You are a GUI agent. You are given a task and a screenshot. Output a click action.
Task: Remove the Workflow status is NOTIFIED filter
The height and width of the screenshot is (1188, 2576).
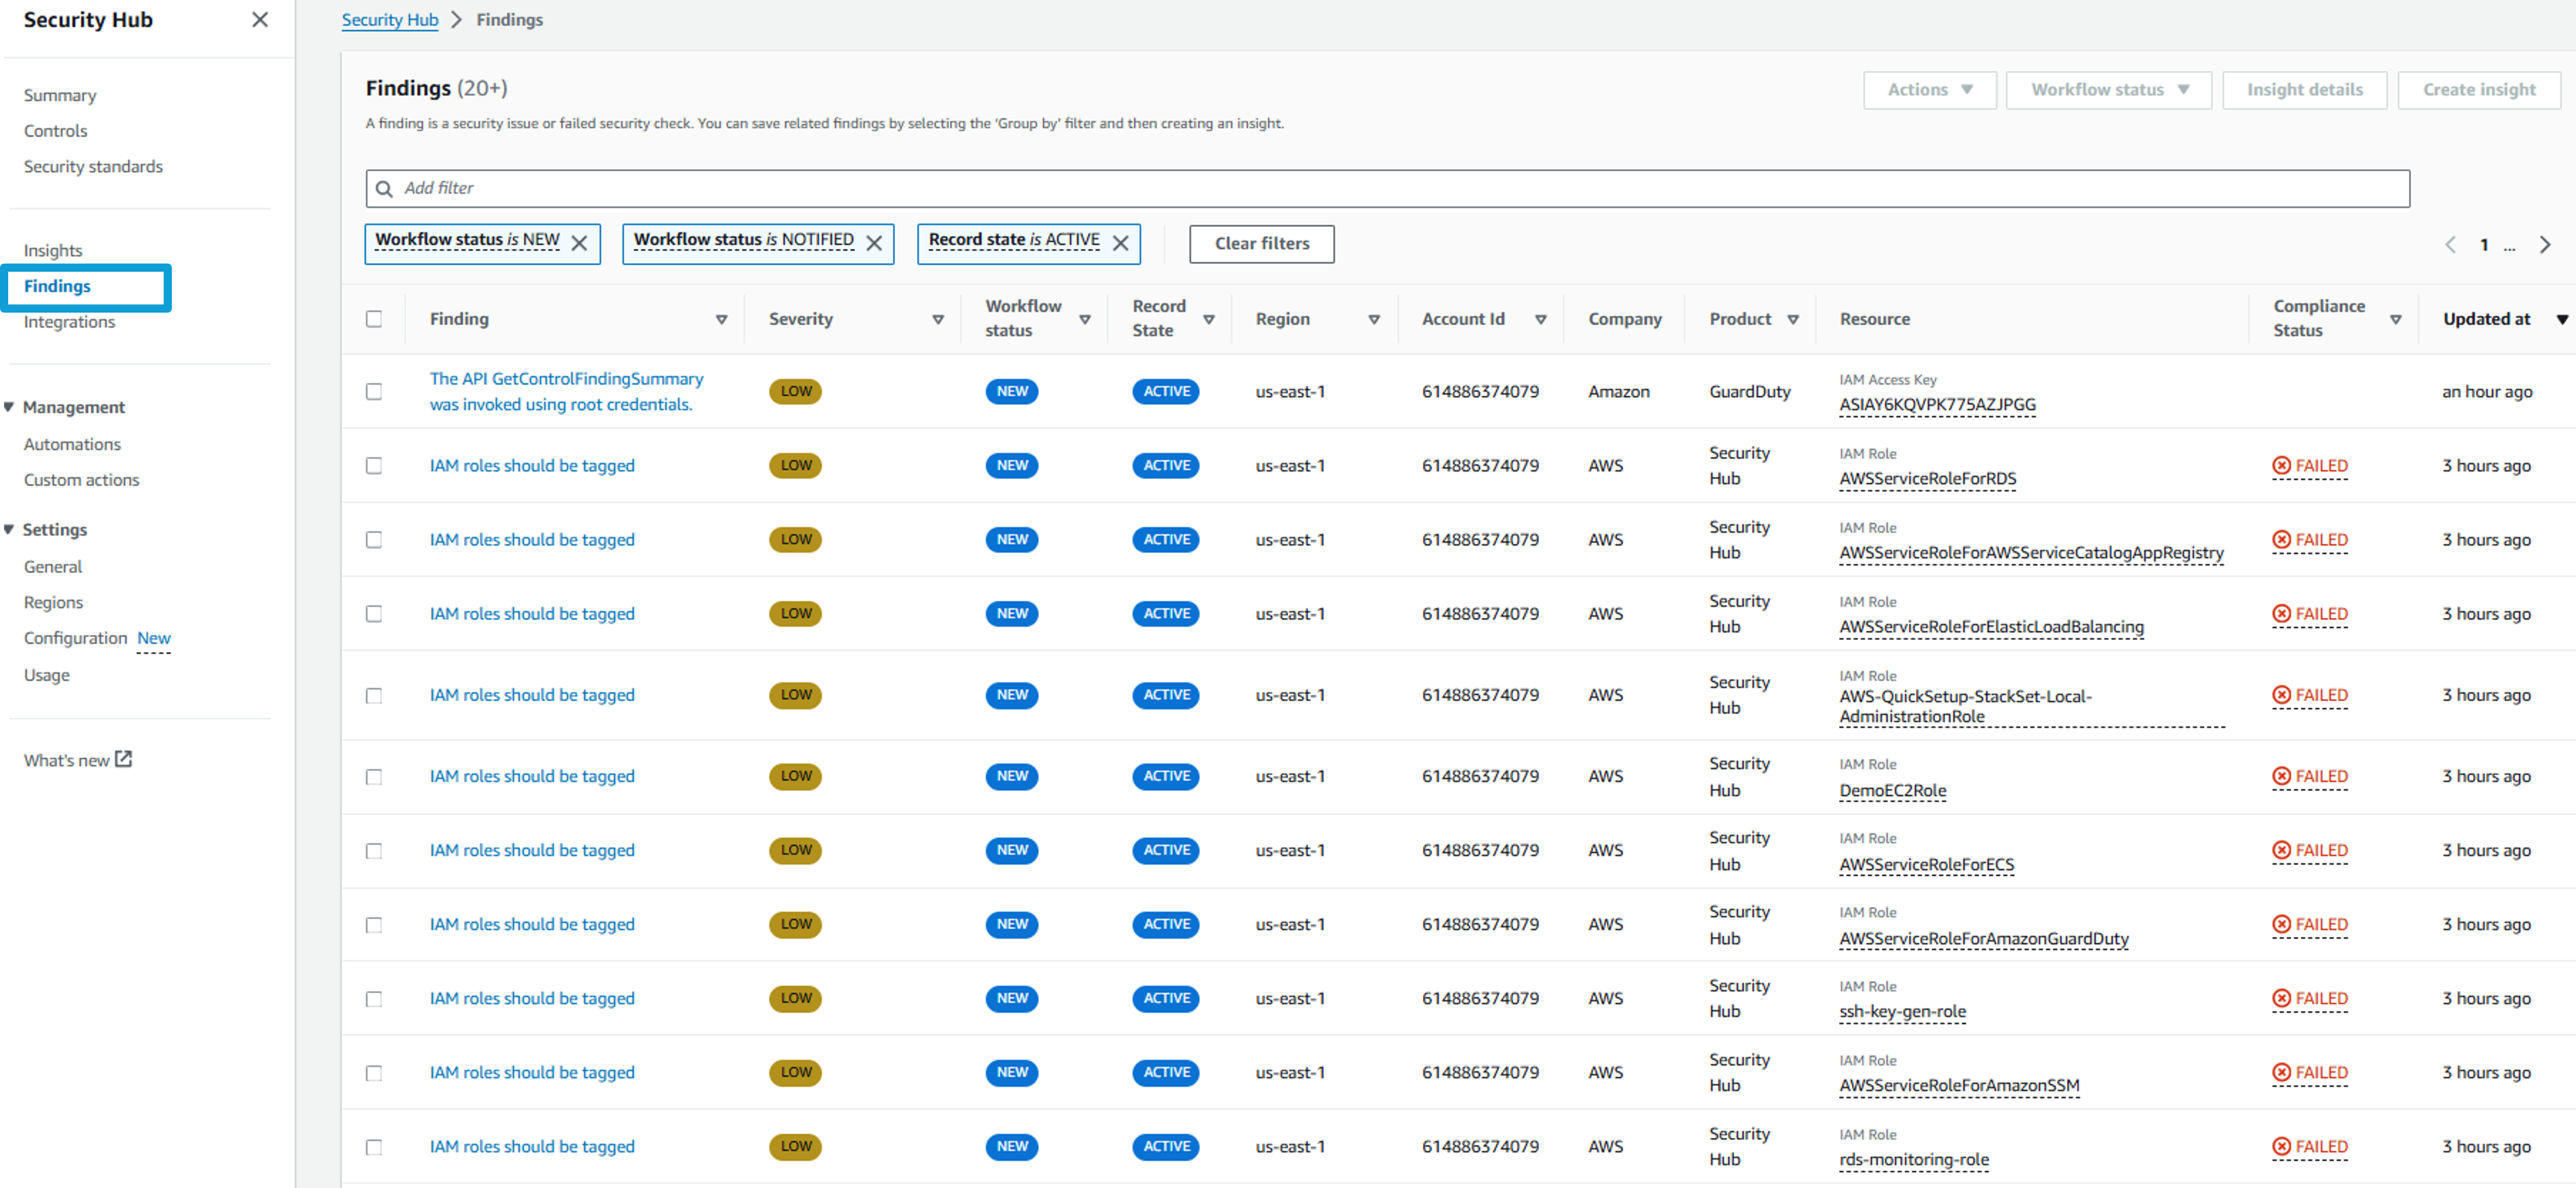pos(874,243)
